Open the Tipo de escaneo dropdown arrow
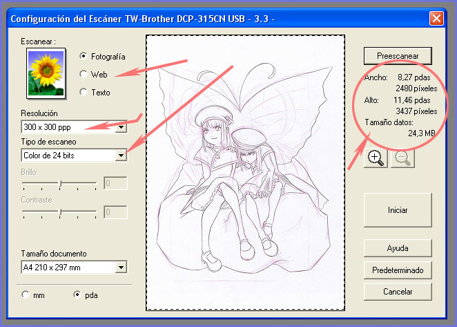This screenshot has width=457, height=327. coord(121,156)
